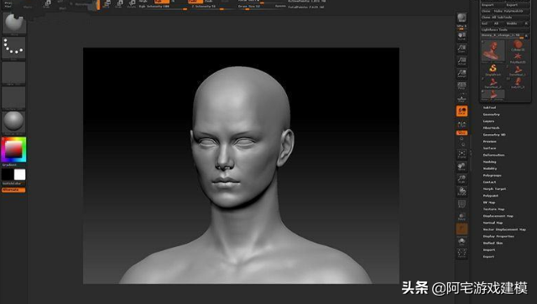This screenshot has width=537, height=304.
Task: Open the Stroke dots selector
Action: click(13, 49)
